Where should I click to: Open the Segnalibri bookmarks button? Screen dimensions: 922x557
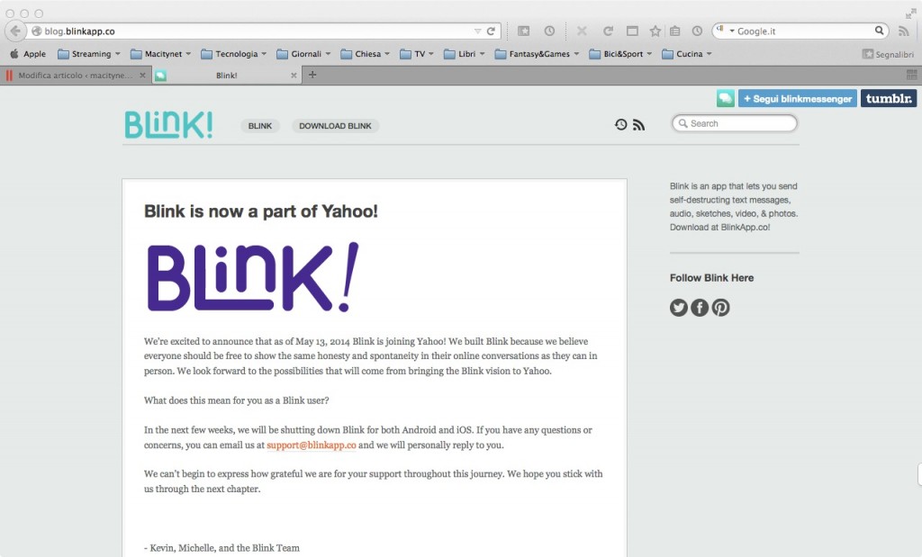pyautogui.click(x=888, y=54)
